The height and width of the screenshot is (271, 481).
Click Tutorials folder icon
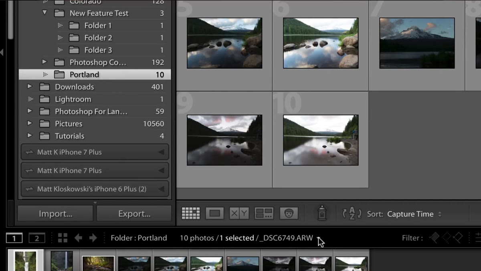44,136
